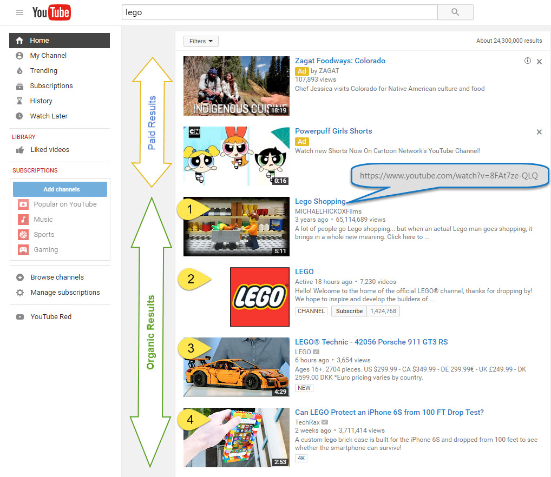
Task: Open Manage subscriptions gear item
Action: click(x=64, y=293)
